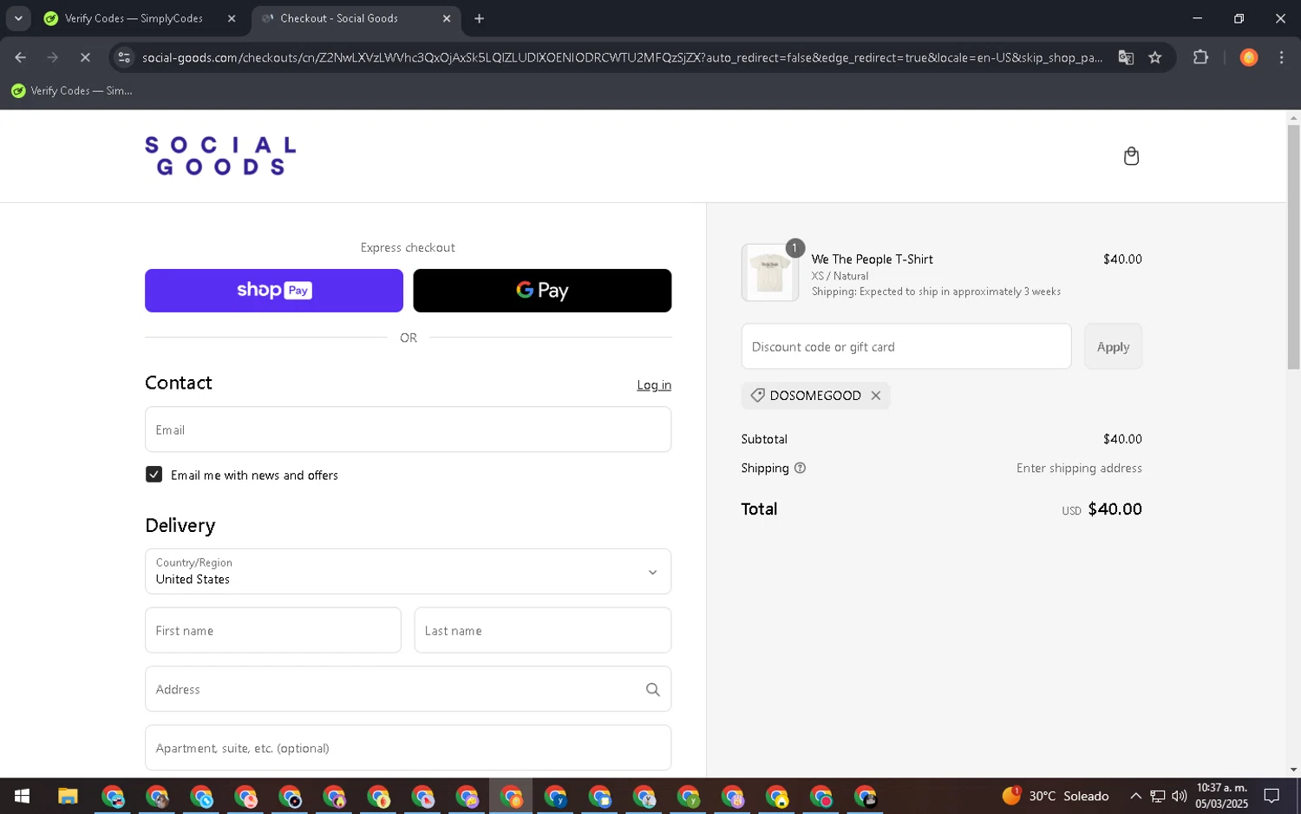1301x814 pixels.
Task: View site information icon in address bar
Action: (x=124, y=57)
